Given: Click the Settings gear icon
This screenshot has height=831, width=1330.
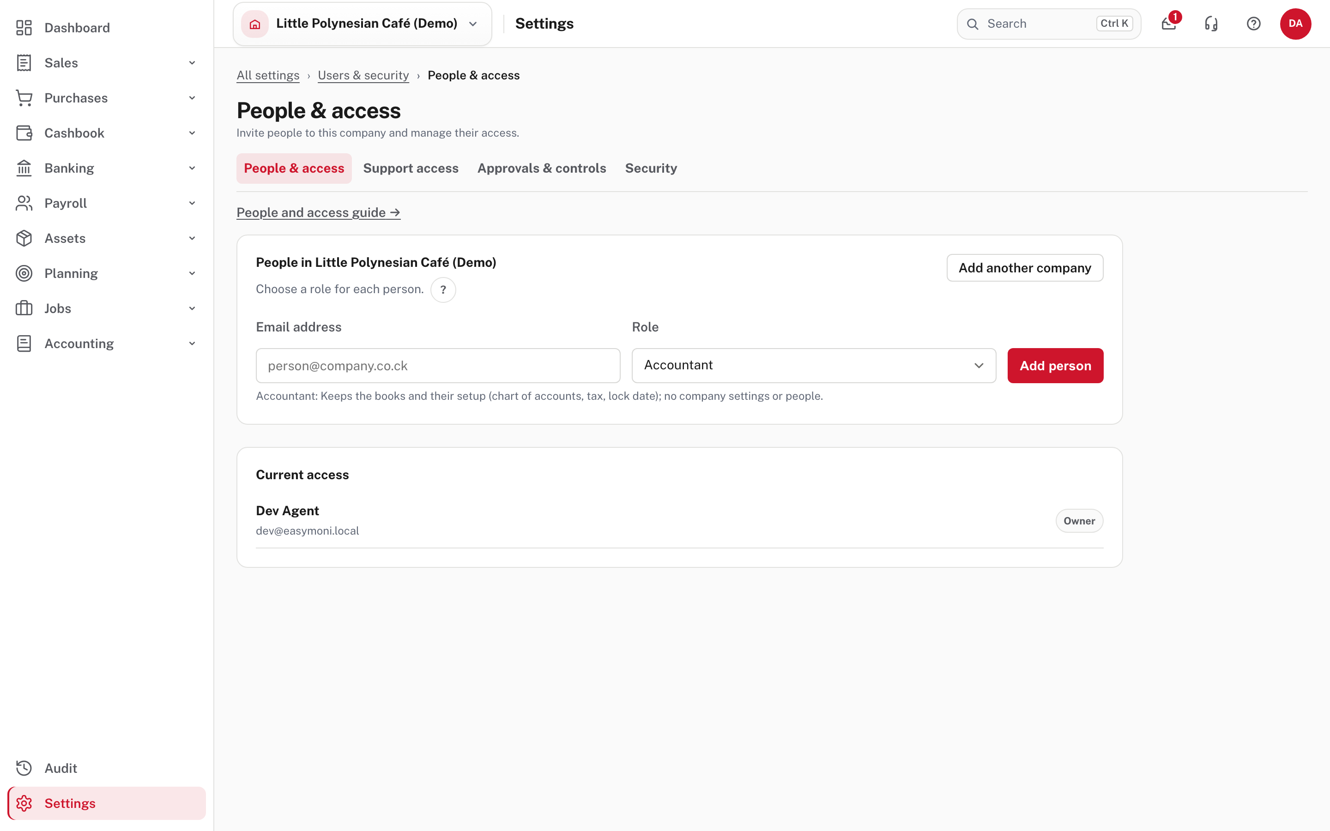Looking at the screenshot, I should tap(24, 803).
